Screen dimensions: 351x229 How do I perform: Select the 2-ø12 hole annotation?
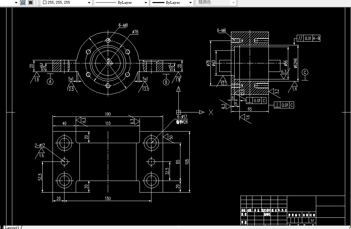point(40,146)
